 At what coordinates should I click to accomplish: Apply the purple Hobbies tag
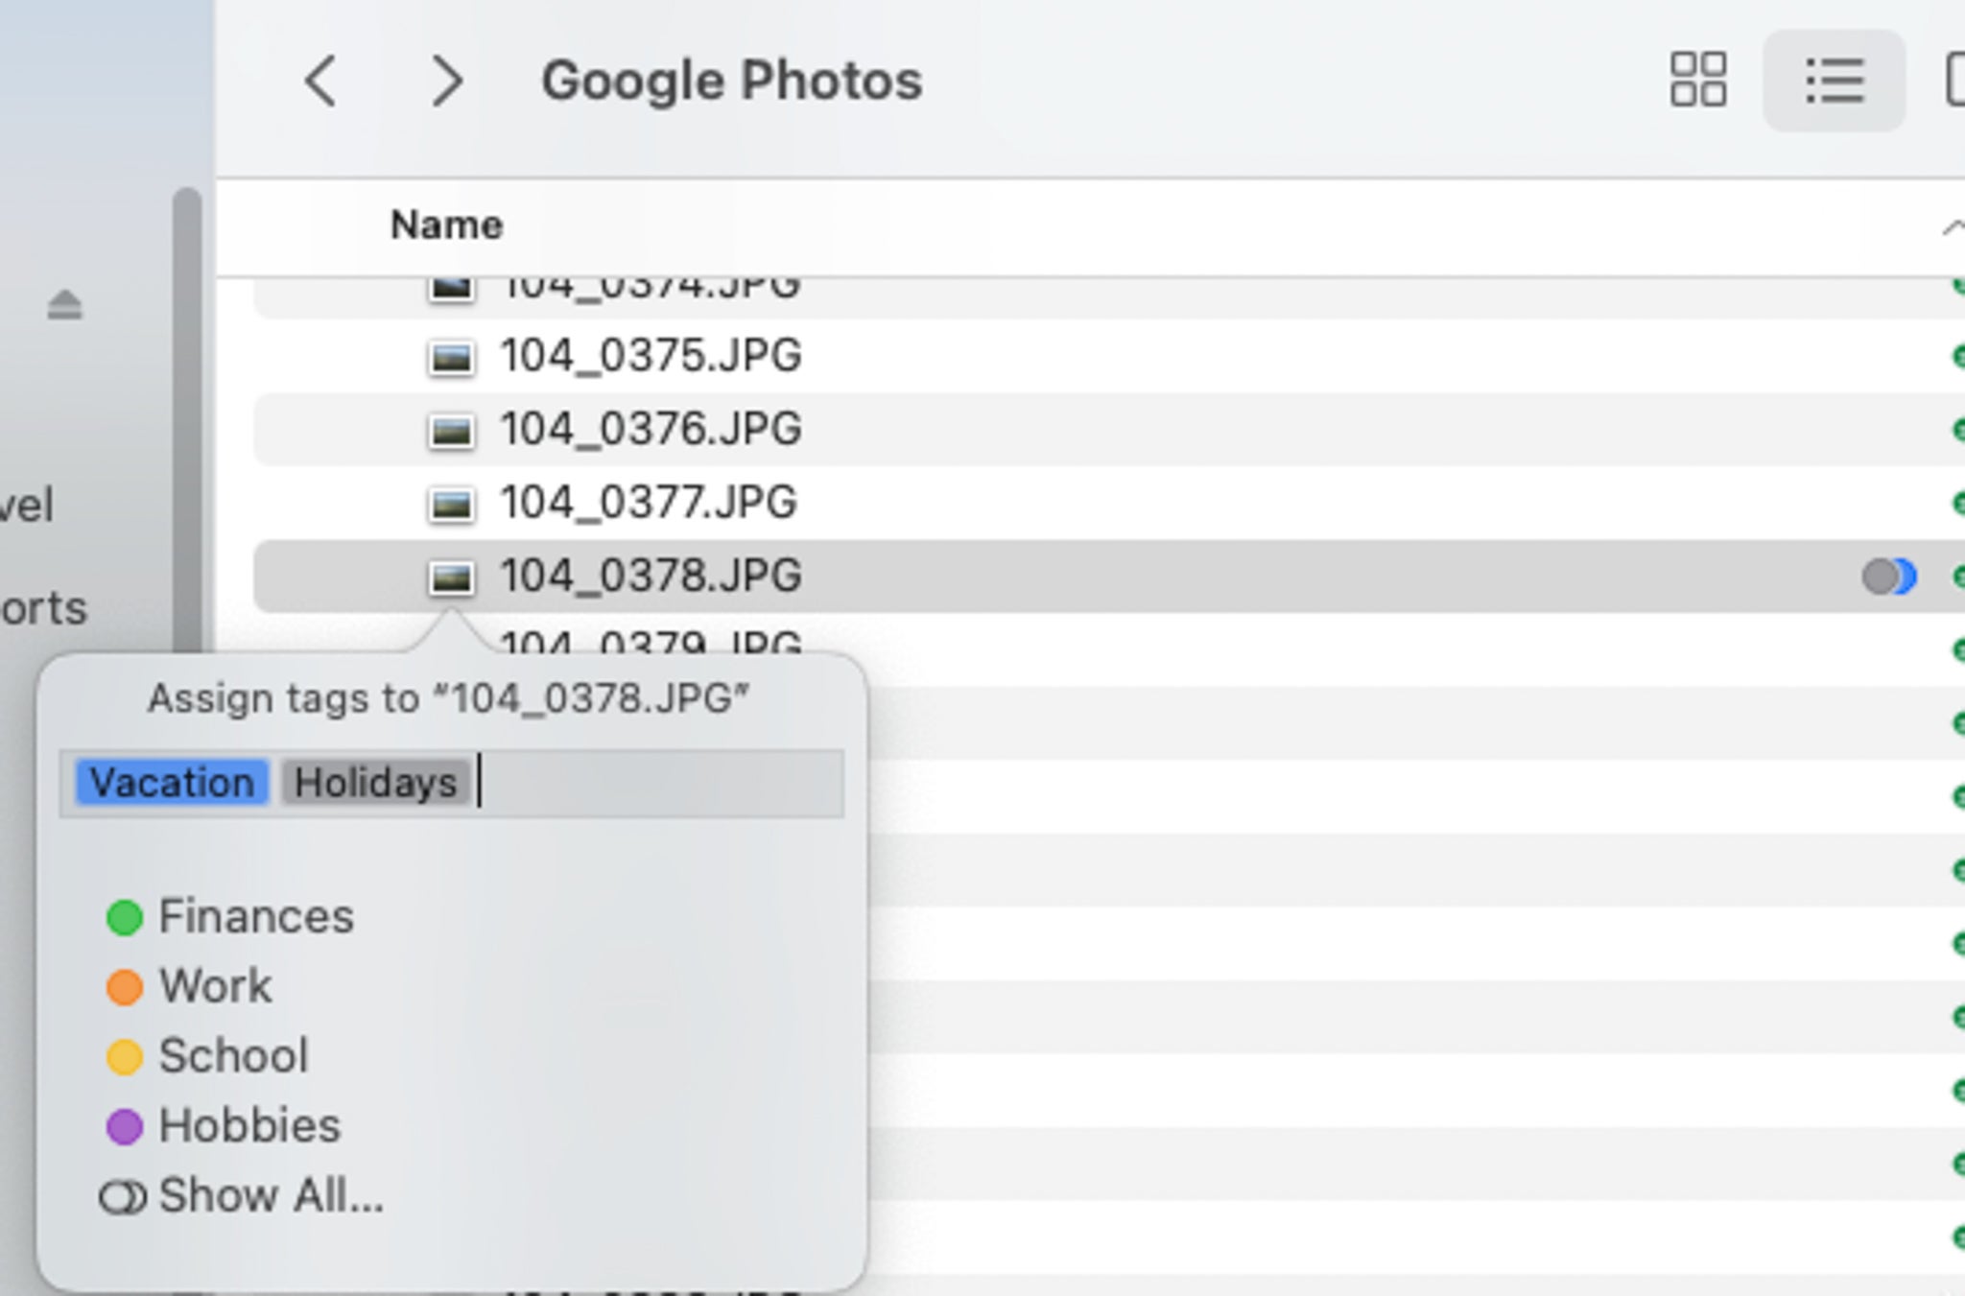pos(224,1125)
